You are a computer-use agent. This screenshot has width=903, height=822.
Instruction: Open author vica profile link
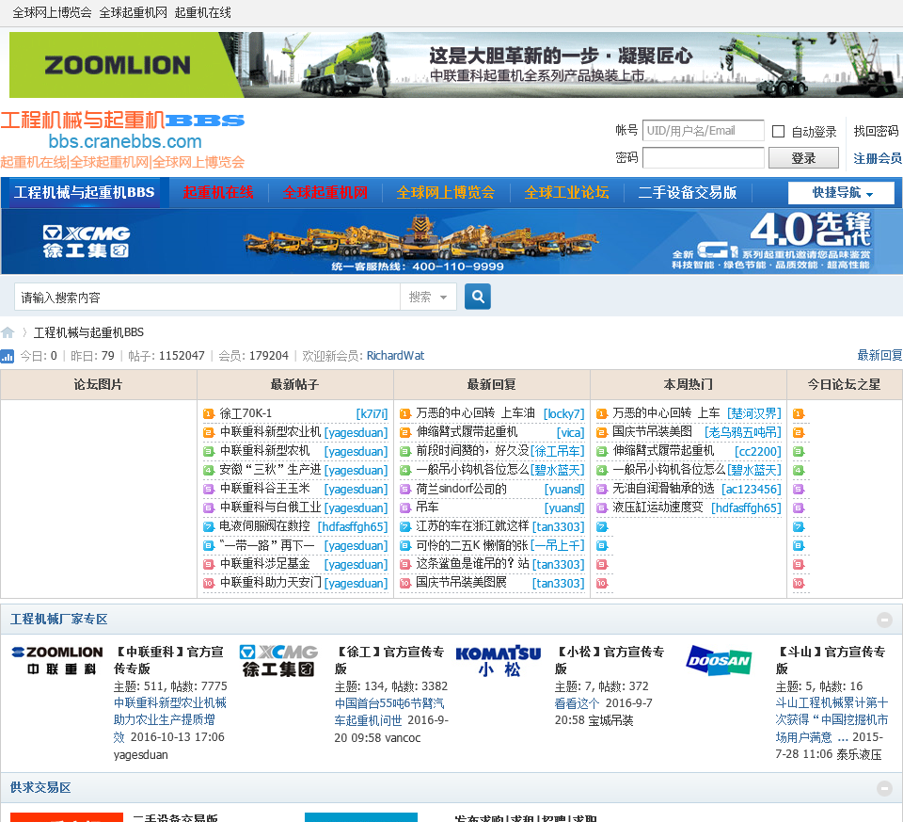[x=570, y=433]
